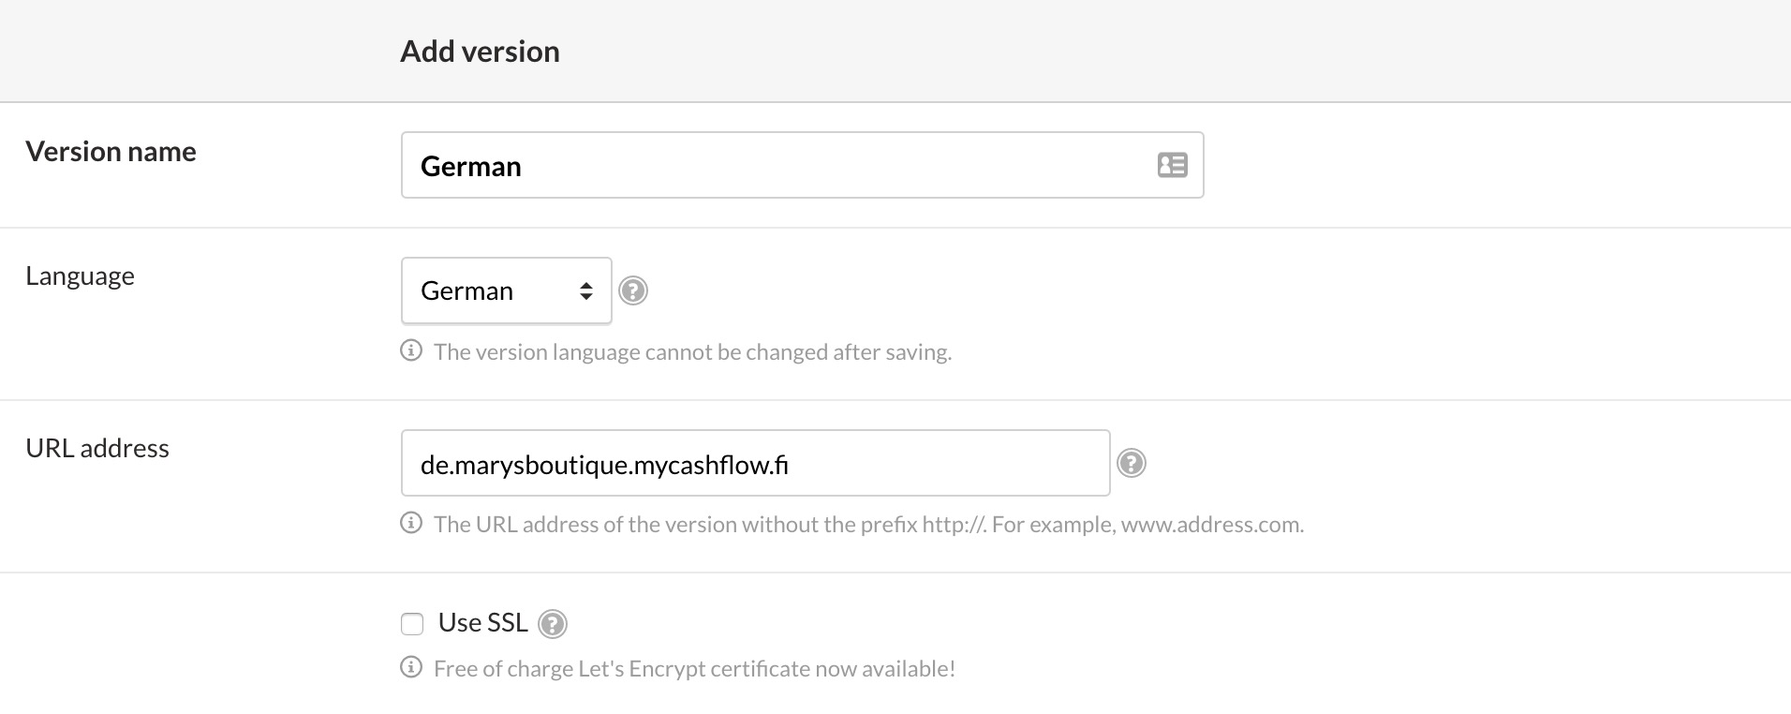Click the 'Language' label
The width and height of the screenshot is (1791, 714).
(x=80, y=276)
